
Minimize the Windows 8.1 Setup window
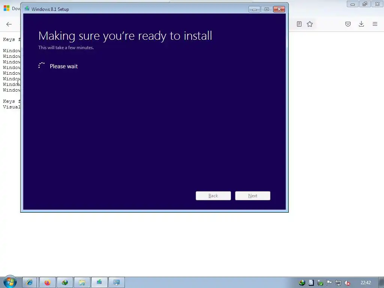(x=254, y=9)
